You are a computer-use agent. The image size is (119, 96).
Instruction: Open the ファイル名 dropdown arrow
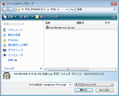click(x=70, y=85)
